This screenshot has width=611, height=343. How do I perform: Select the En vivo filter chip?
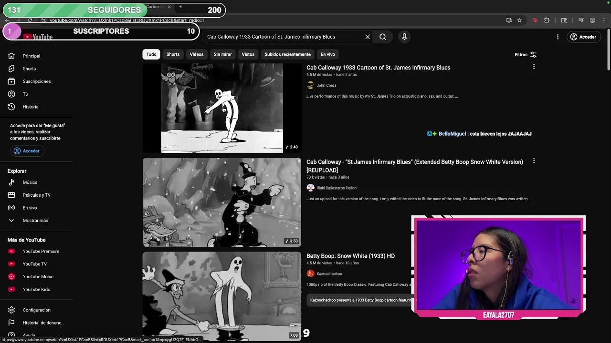[327, 54]
